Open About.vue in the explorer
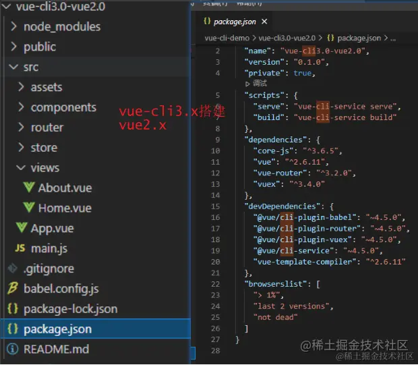The image size is (418, 365). pos(65,188)
